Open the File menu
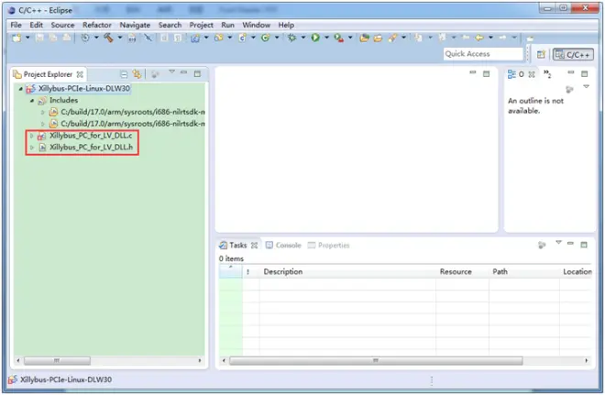The image size is (605, 395). tap(16, 25)
